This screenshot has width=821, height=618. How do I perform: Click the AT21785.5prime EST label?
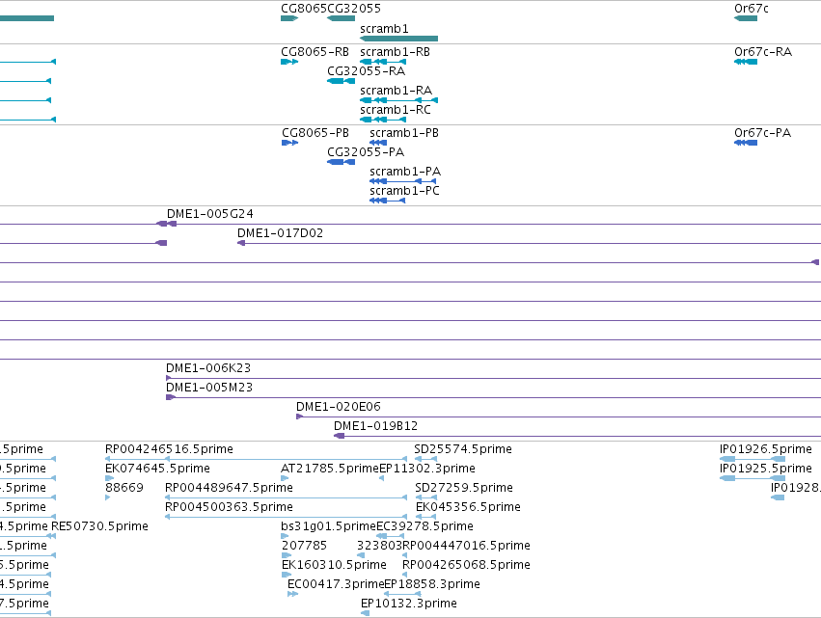[x=330, y=469]
